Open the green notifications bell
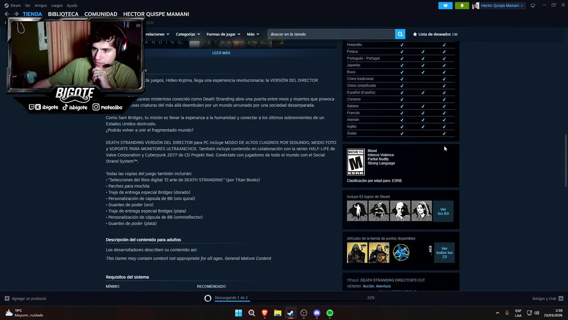The height and width of the screenshot is (320, 568). point(462,6)
